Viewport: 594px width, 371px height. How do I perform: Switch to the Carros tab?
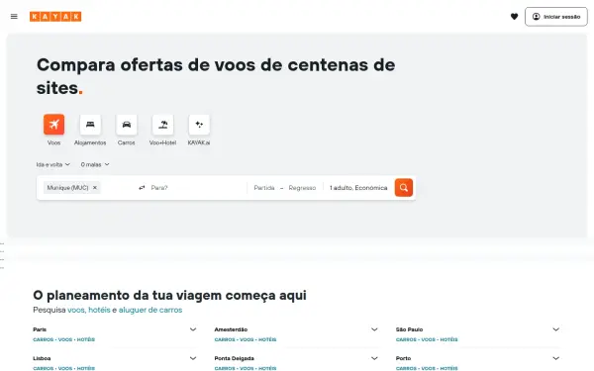pyautogui.click(x=127, y=125)
